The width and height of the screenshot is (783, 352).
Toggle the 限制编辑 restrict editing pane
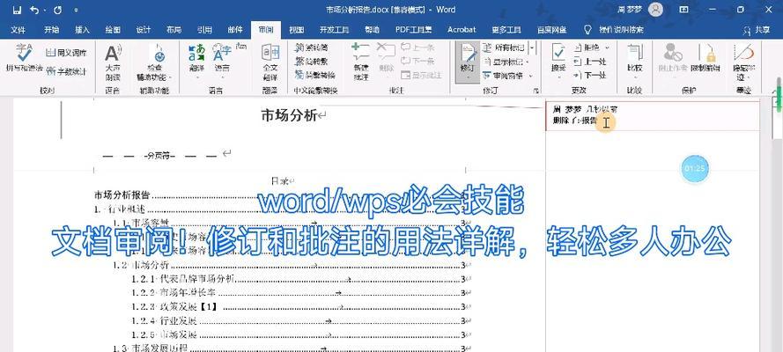click(705, 58)
